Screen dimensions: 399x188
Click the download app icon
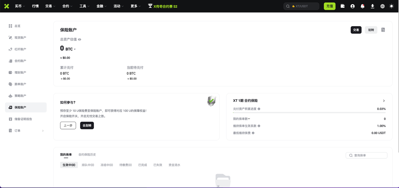coord(373,6)
